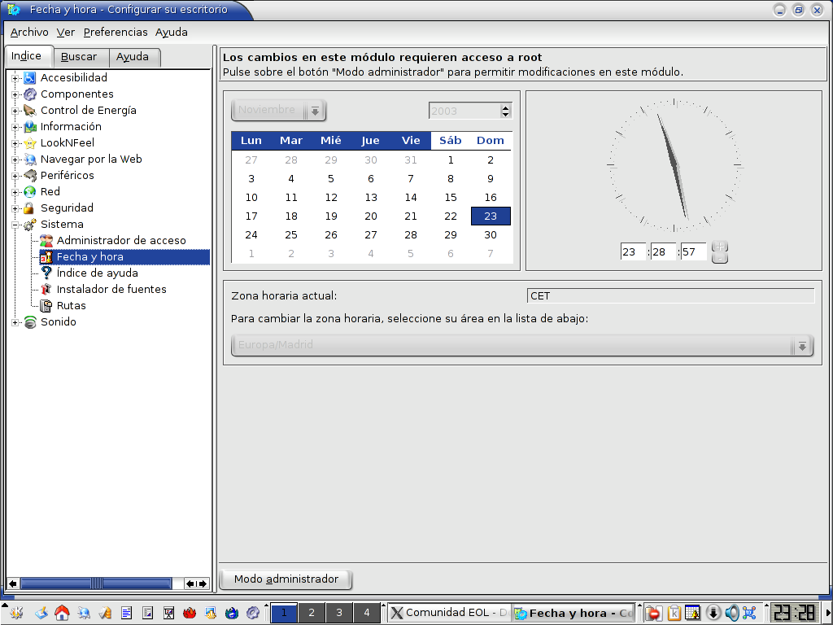
Task: Switch to virtual desktop 4
Action: 367,613
